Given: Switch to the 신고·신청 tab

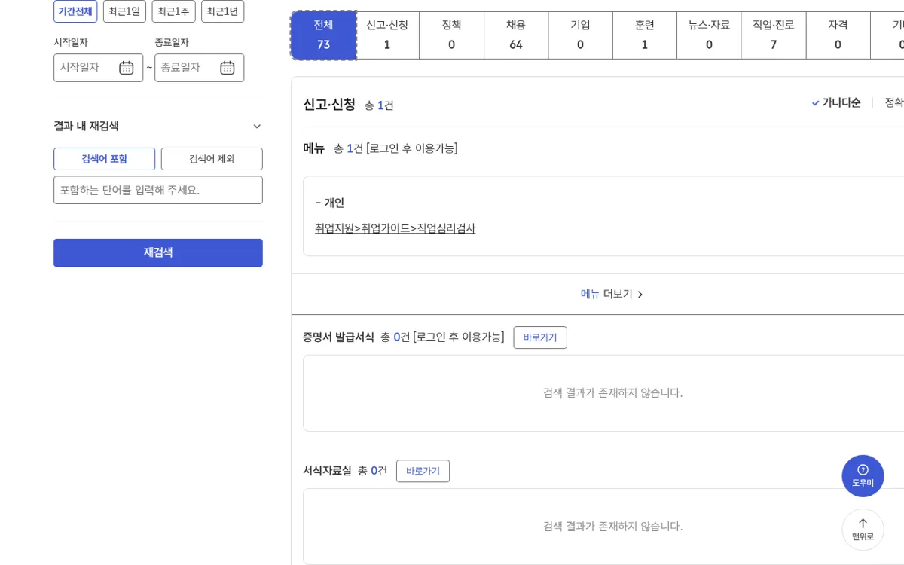Looking at the screenshot, I should (387, 35).
